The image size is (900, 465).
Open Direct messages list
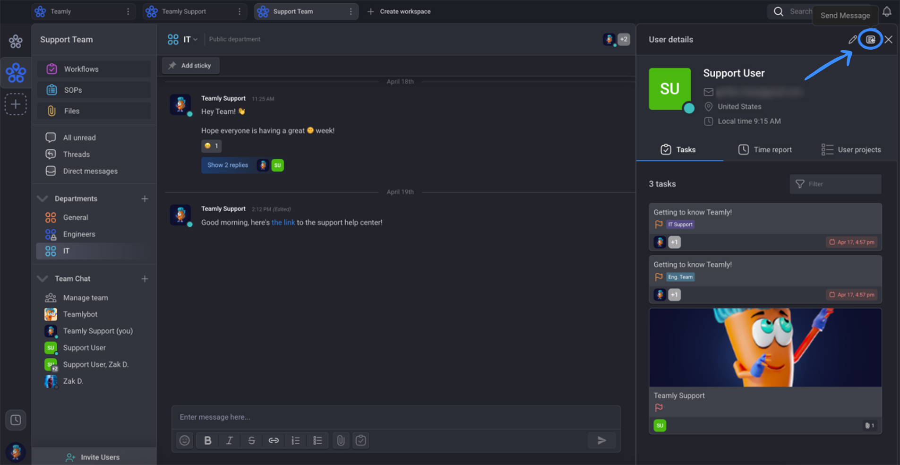tap(90, 171)
